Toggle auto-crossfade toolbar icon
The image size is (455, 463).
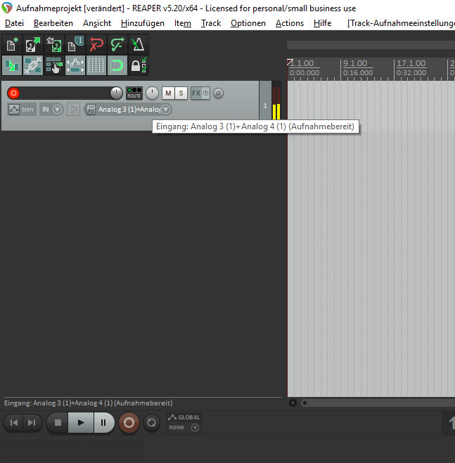12,65
